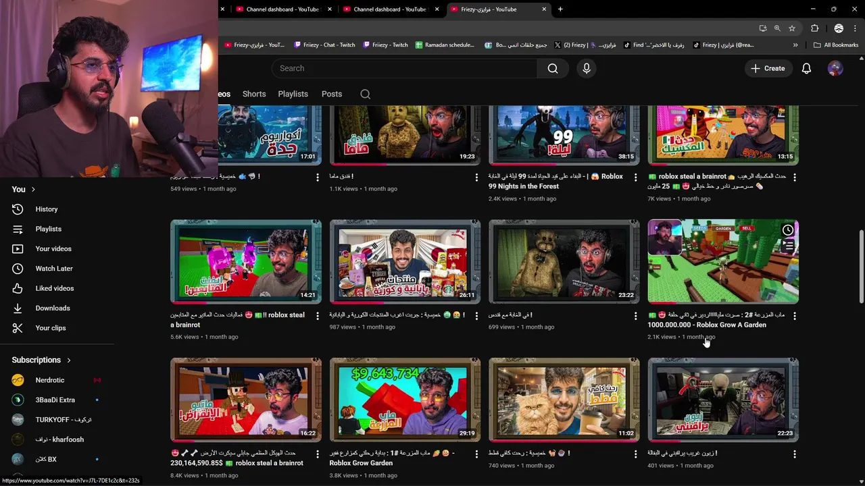The image size is (865, 486).
Task: Bookmark this page with the star icon
Action: (792, 28)
